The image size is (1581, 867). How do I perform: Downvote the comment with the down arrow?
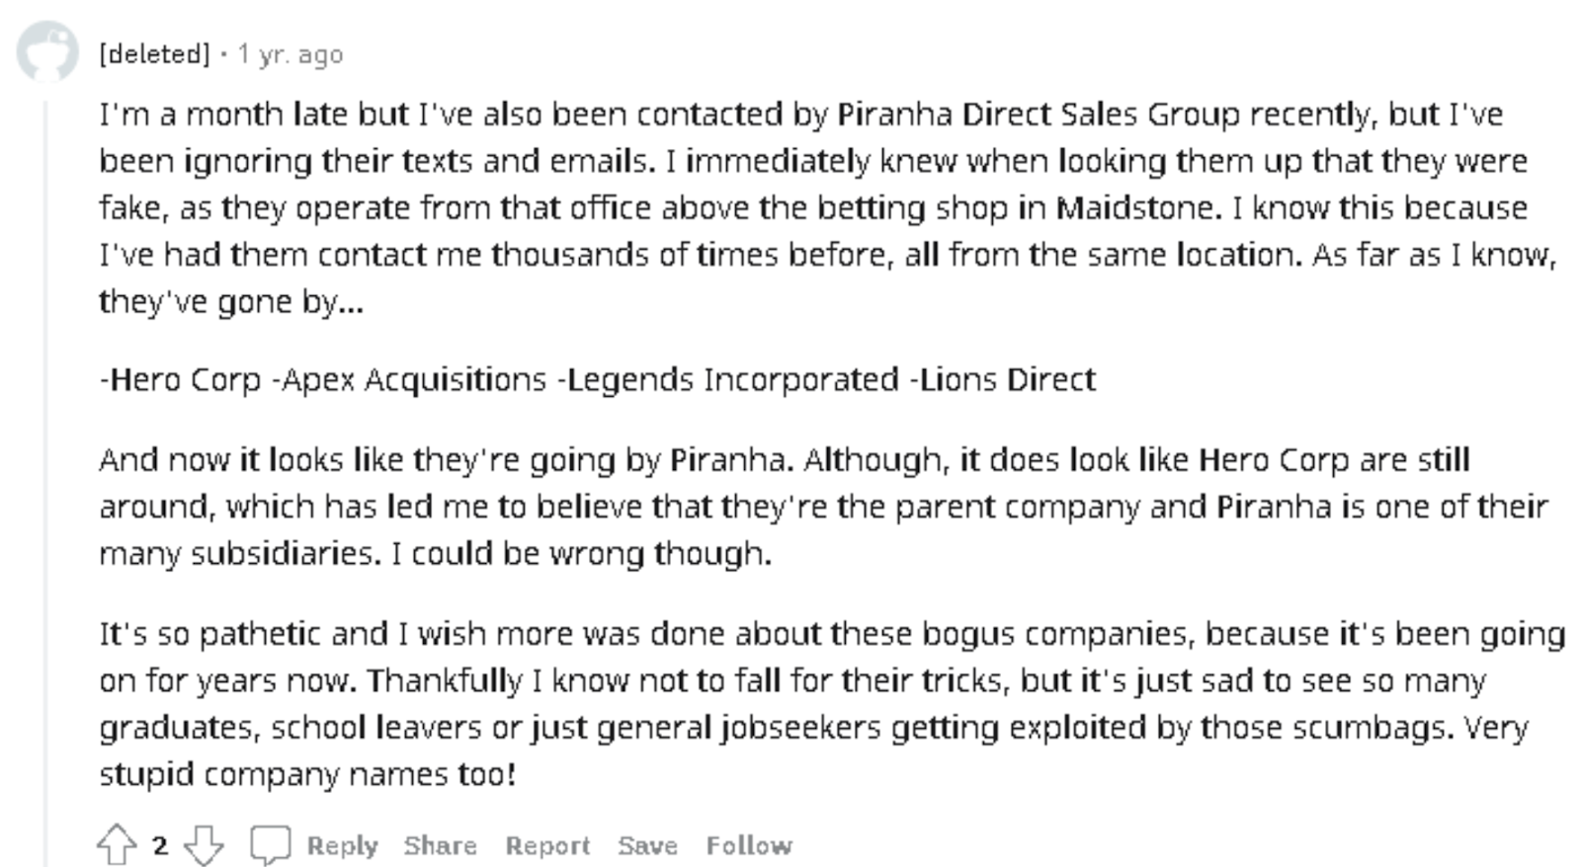click(204, 845)
